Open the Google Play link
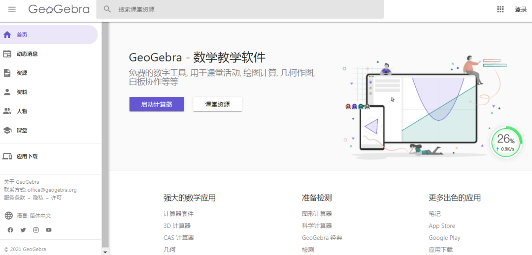The width and height of the screenshot is (532, 255). coord(444,238)
